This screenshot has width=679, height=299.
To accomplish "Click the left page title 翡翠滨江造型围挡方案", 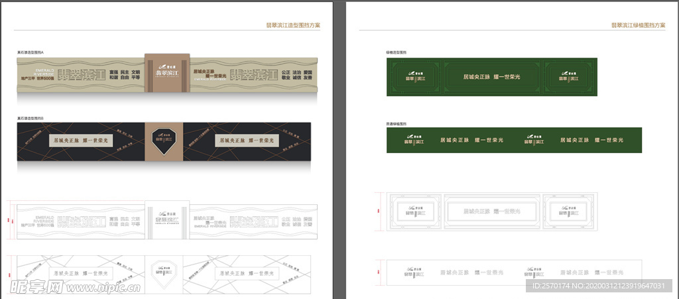I will [293, 25].
